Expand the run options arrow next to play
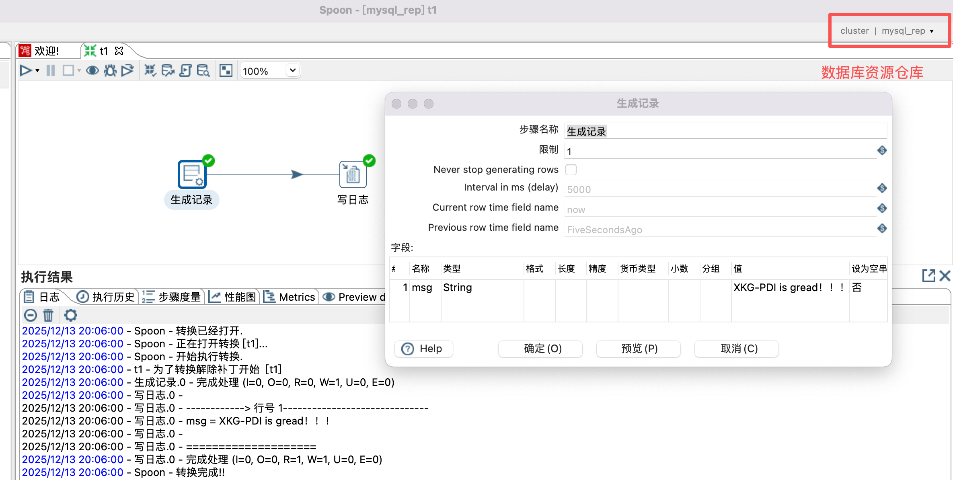This screenshot has height=480, width=953. 37,71
